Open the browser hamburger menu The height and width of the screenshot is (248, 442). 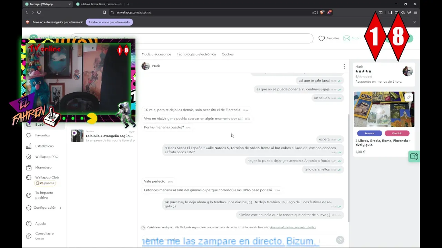[415, 12]
